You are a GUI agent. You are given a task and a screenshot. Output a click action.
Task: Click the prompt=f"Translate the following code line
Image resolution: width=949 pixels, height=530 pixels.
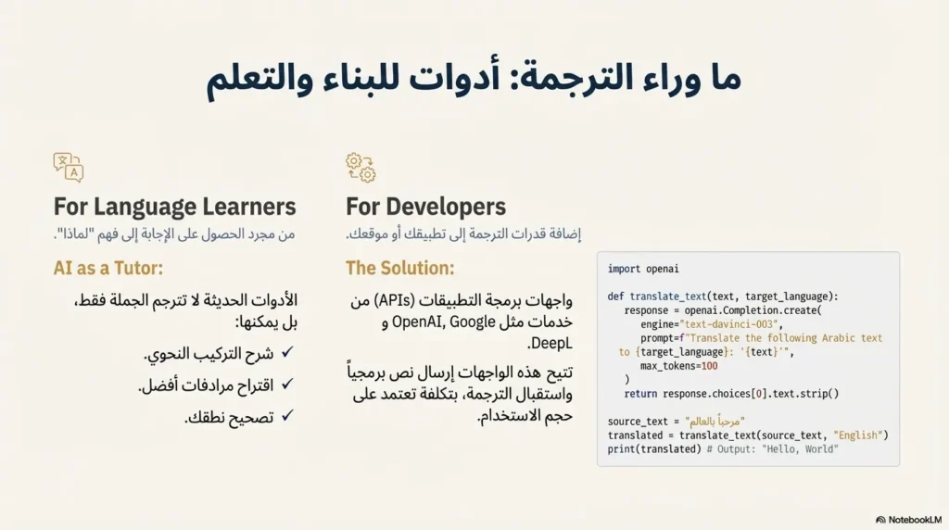(751, 345)
